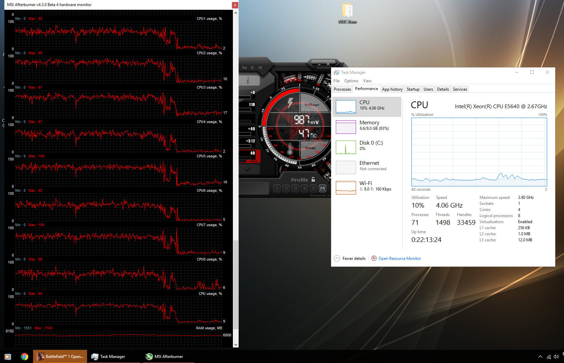Select Afterburner profile slot 3

tap(295, 188)
